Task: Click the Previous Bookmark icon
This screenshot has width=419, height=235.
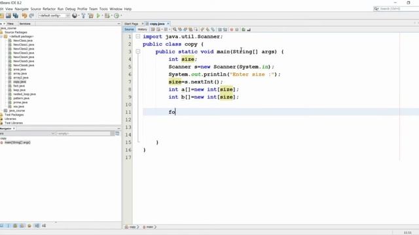Action: point(202,29)
